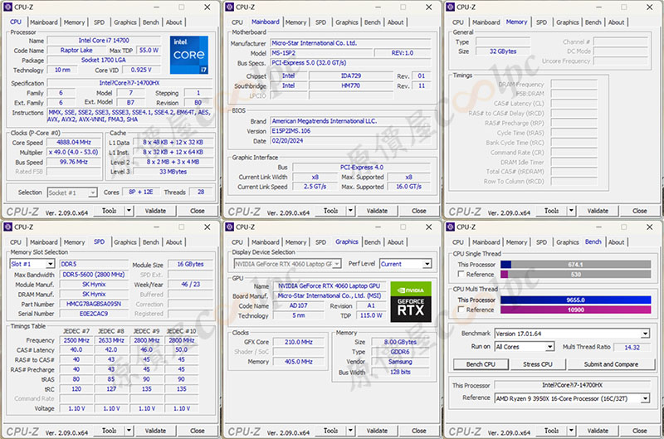Click the Tools button in the Mainboard tab window
The image size is (664, 439).
(330, 211)
